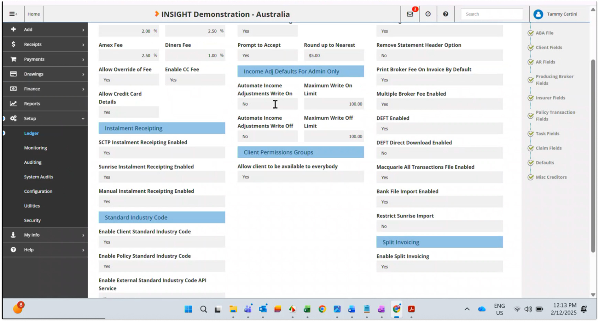Screen dimensions: 599x322
Task: Collapse the Setup menu chevron
Action: (x=83, y=118)
